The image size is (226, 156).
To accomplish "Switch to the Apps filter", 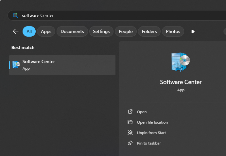I will (46, 31).
